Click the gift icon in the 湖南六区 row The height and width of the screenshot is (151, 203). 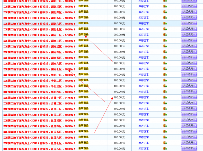pos(165,63)
